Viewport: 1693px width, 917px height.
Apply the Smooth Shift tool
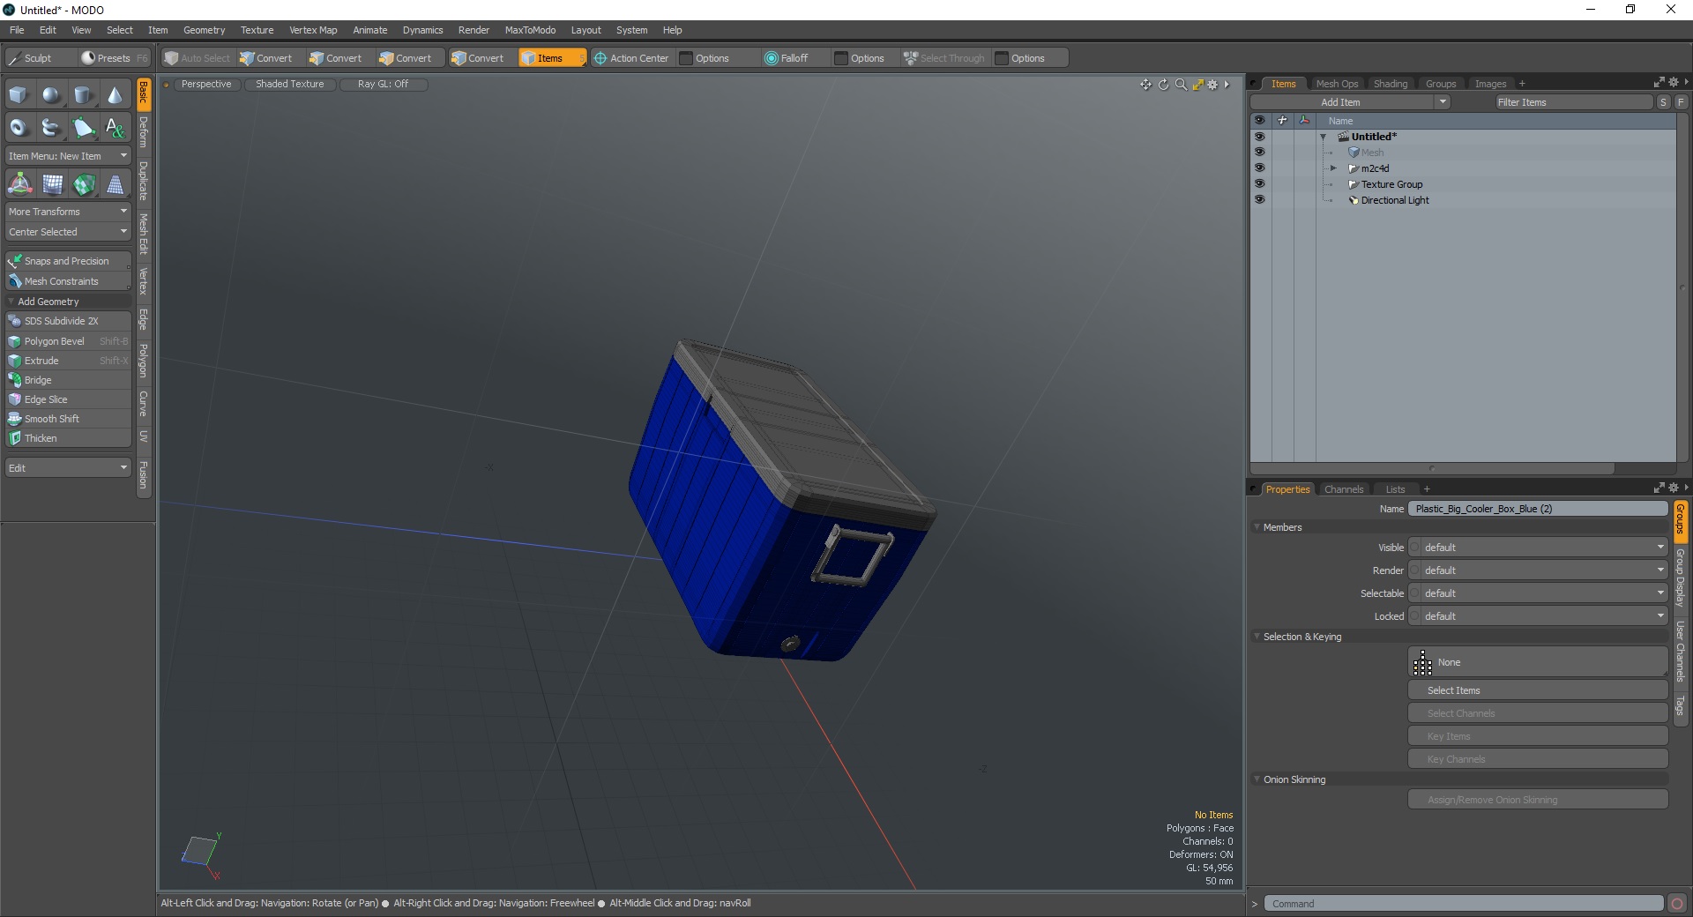[x=68, y=419]
